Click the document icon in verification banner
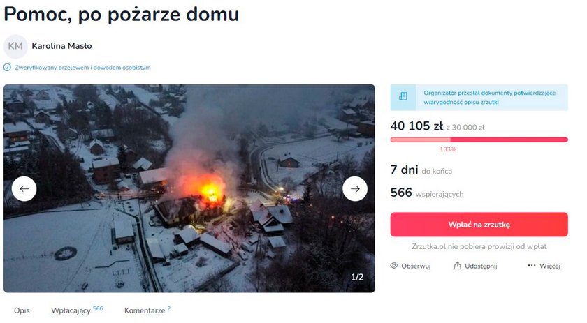The width and height of the screenshot is (587, 323). pos(403,97)
